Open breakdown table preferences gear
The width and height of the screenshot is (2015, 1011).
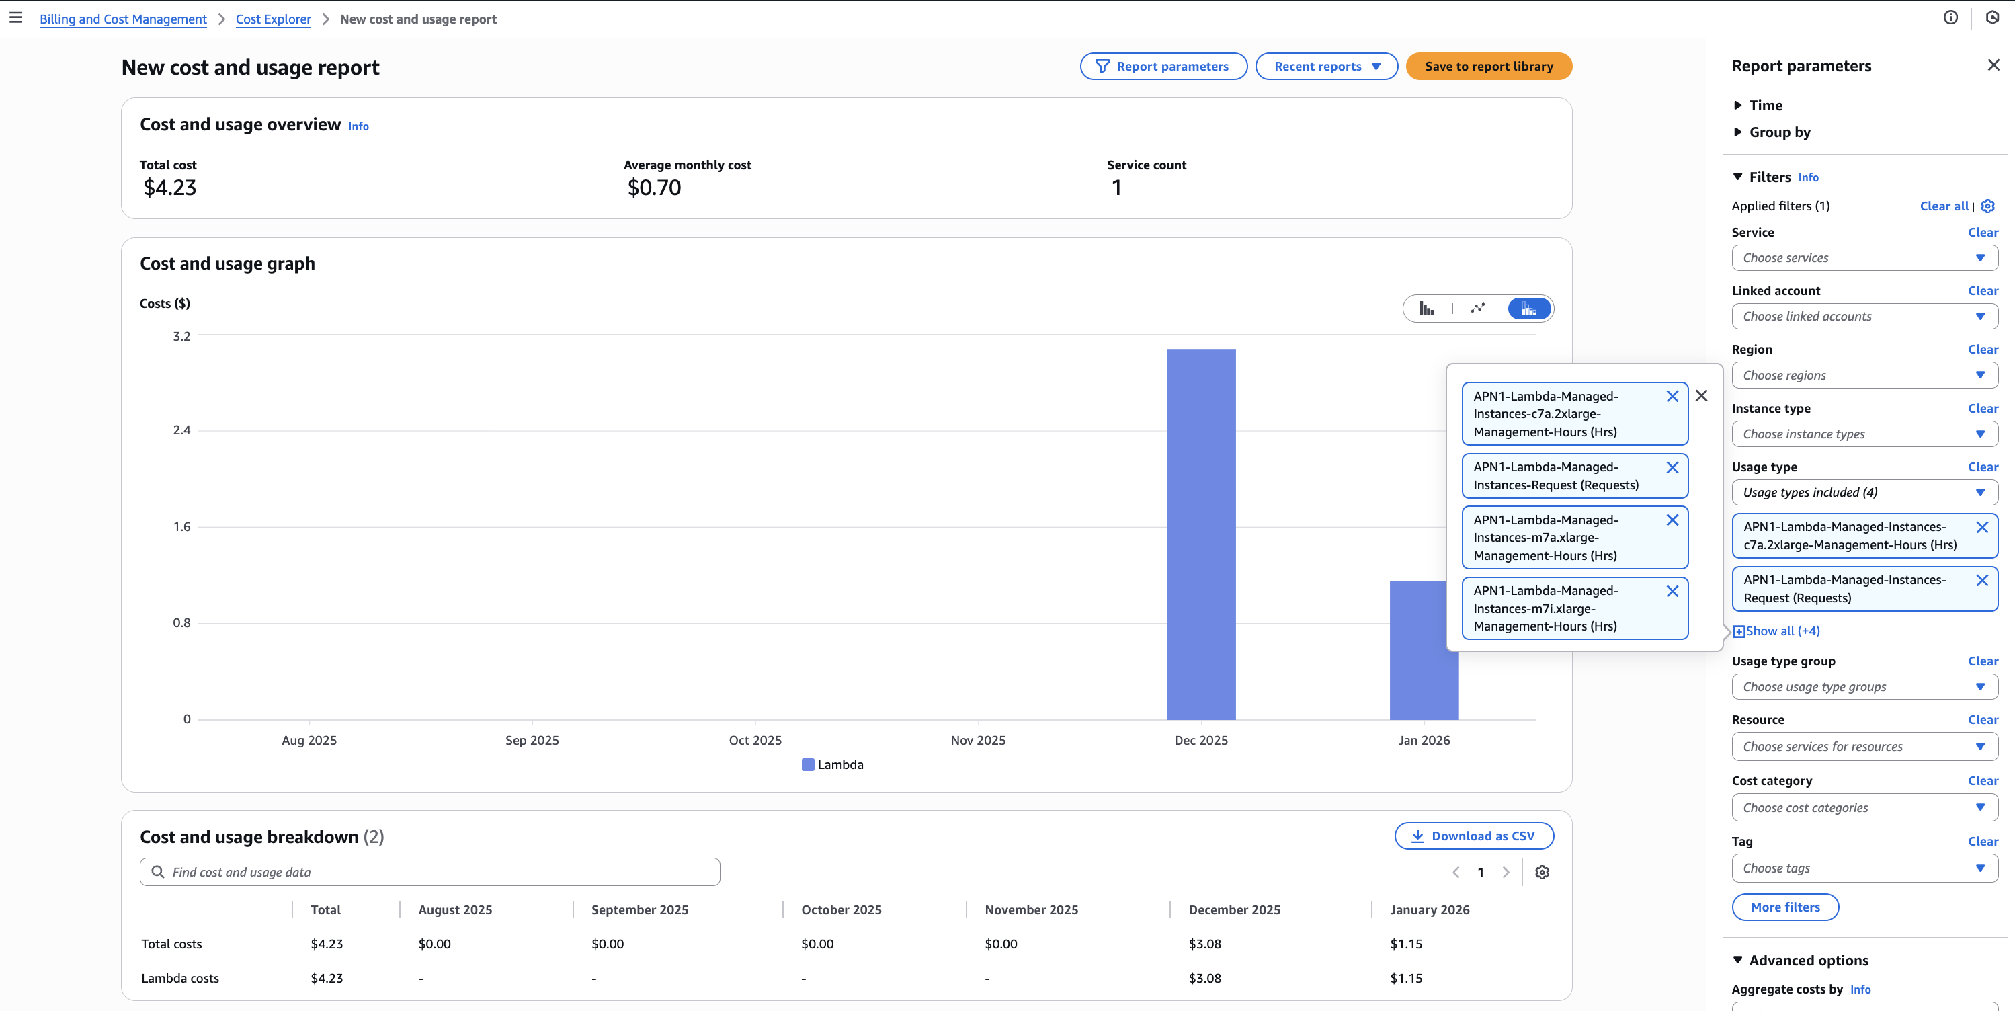point(1542,872)
